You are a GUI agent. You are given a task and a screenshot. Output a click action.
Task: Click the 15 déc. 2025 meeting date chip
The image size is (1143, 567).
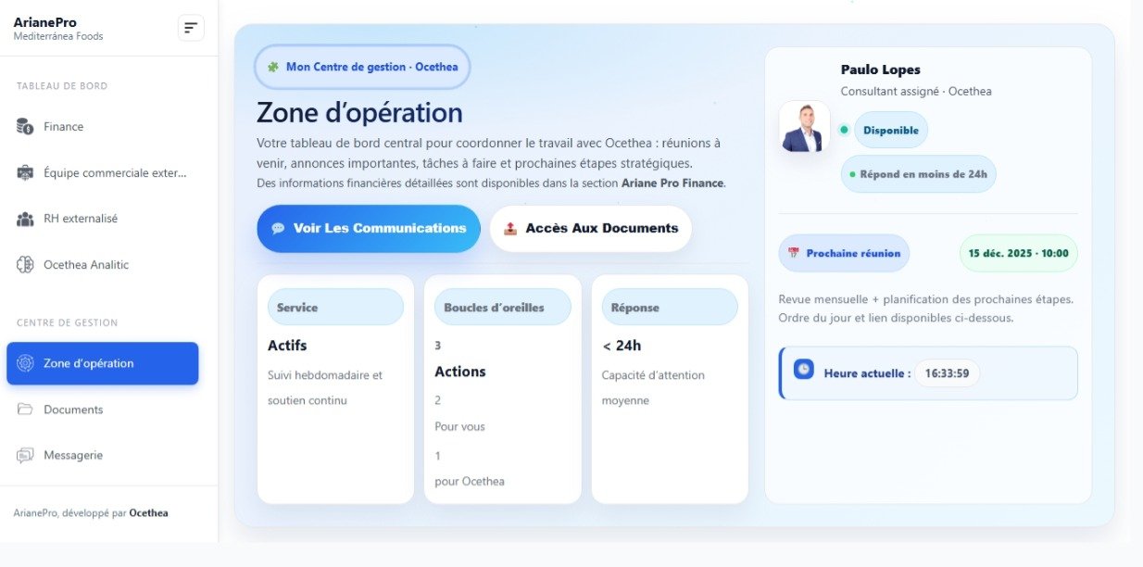click(1018, 253)
